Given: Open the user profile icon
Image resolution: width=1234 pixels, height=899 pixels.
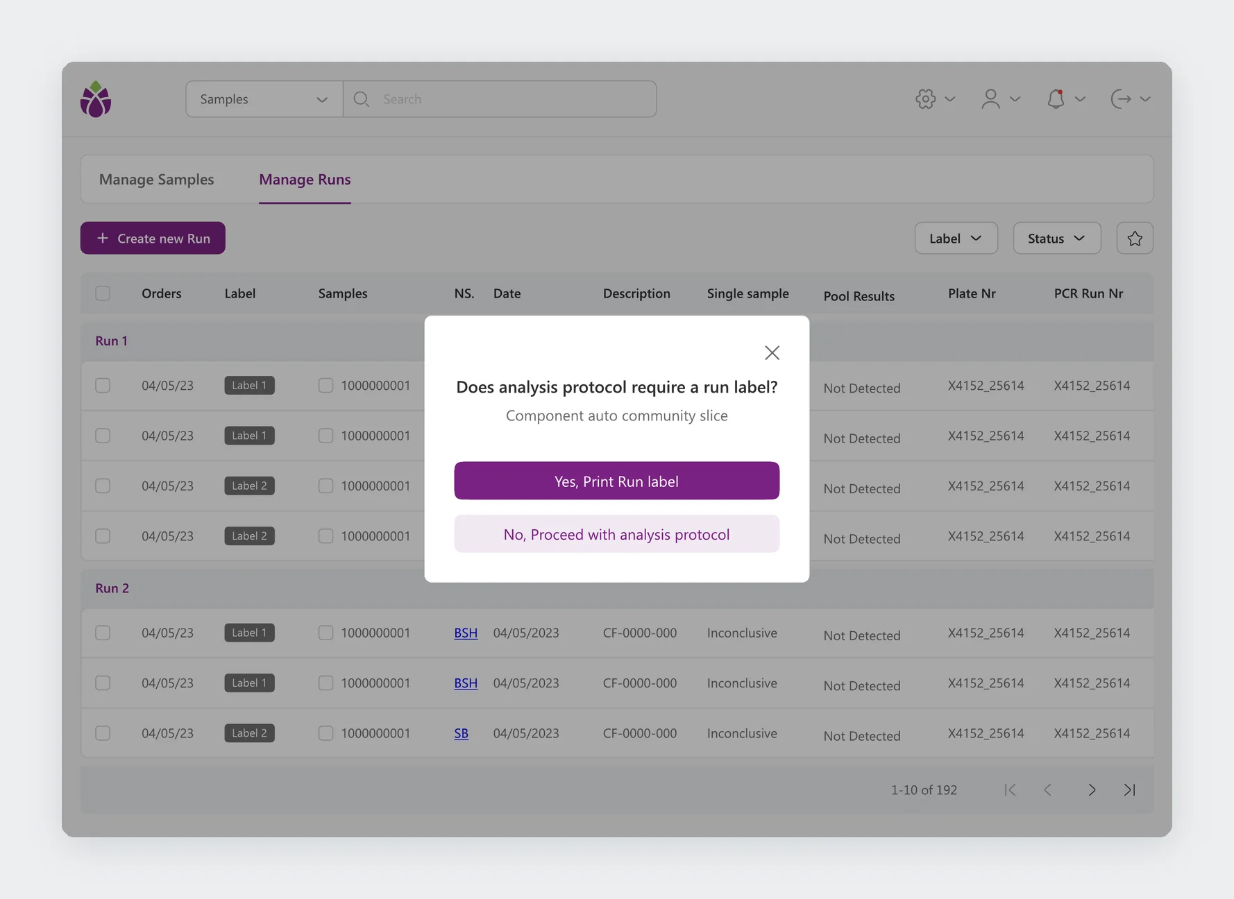Looking at the screenshot, I should 990,99.
